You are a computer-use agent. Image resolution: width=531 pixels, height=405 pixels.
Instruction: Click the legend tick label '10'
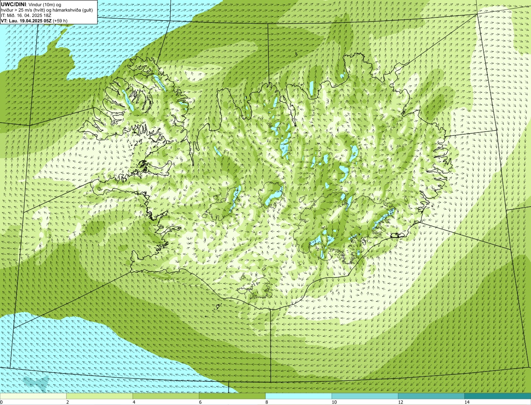334,402
